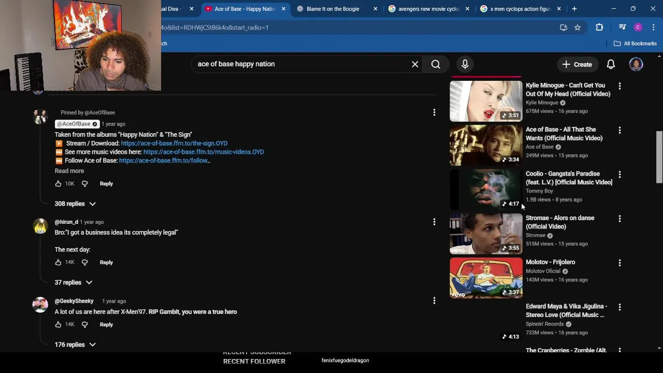Open the Chrome three-dot menu
663x373 pixels.
point(653,27)
